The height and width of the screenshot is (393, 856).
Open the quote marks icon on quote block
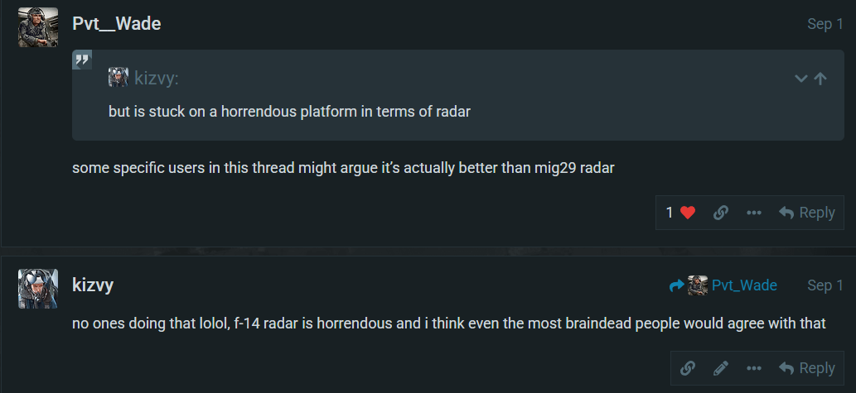tap(82, 60)
